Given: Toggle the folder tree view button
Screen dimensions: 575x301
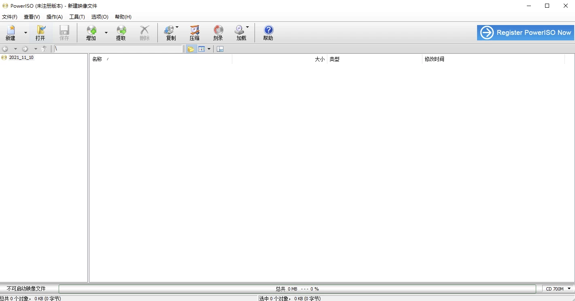Looking at the screenshot, I should 191,49.
